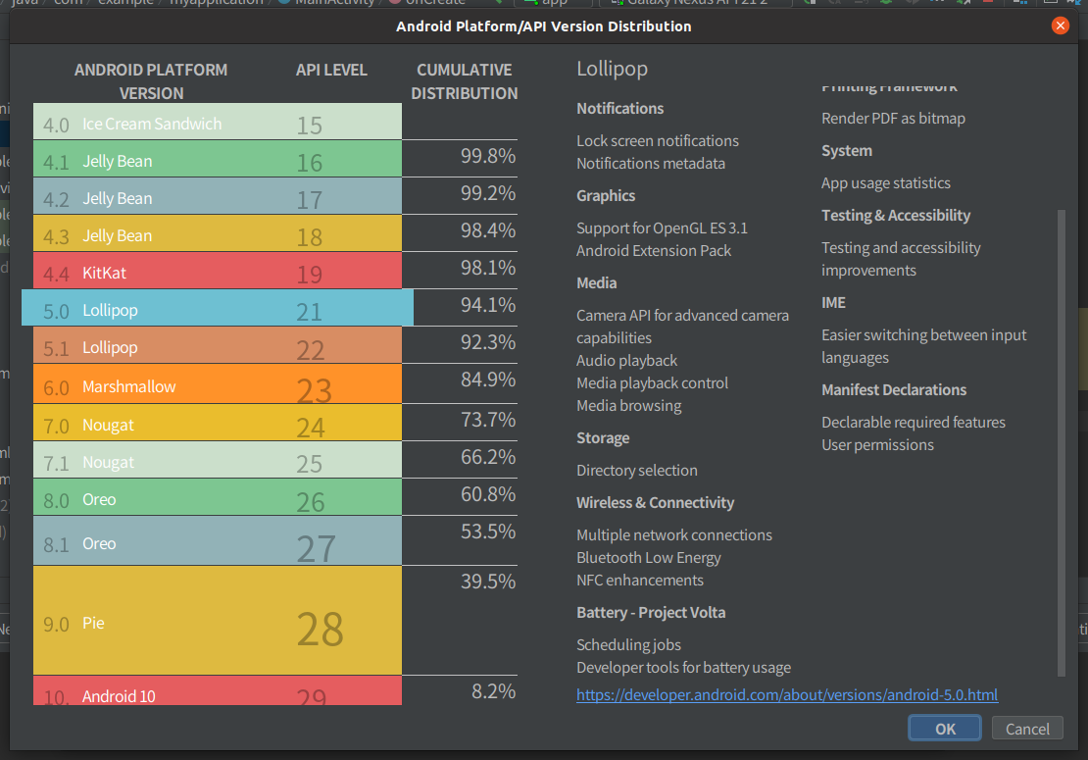Image resolution: width=1088 pixels, height=760 pixels.
Task: Click the 99.2% cumulative distribution value
Action: click(x=488, y=193)
